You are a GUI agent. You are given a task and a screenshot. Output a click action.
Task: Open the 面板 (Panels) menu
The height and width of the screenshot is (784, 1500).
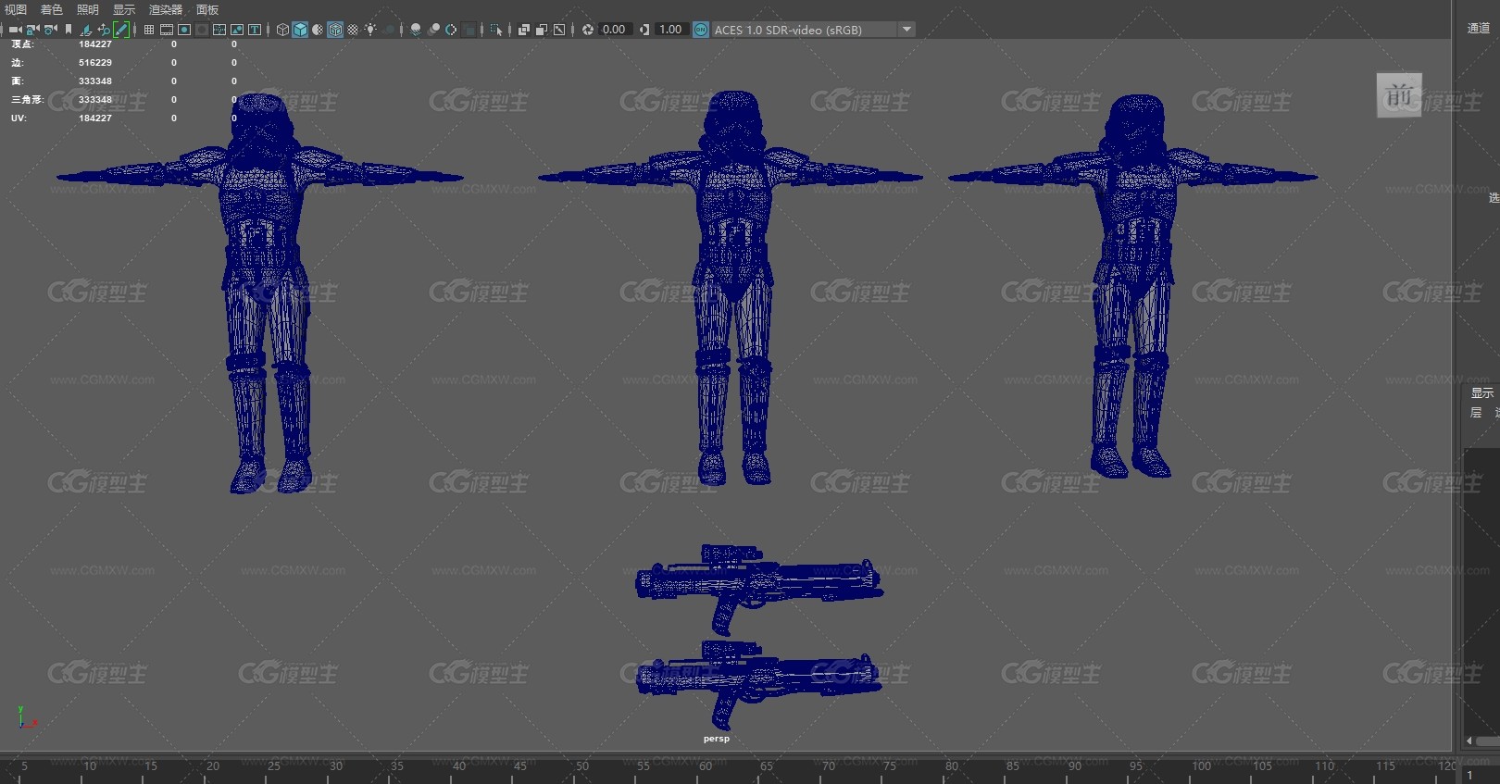point(207,9)
